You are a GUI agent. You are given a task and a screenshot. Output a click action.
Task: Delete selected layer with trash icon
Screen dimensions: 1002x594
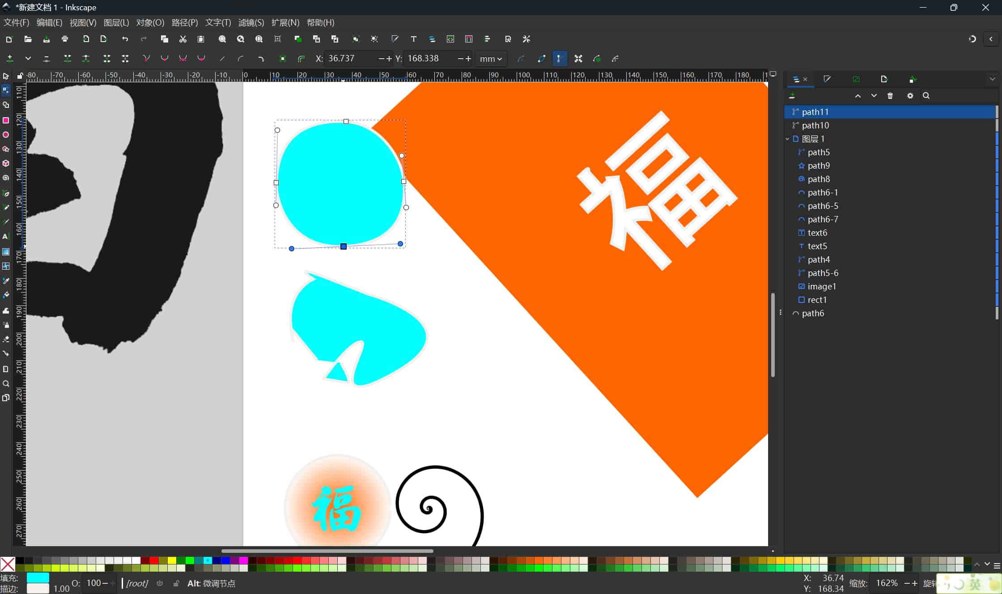click(890, 96)
